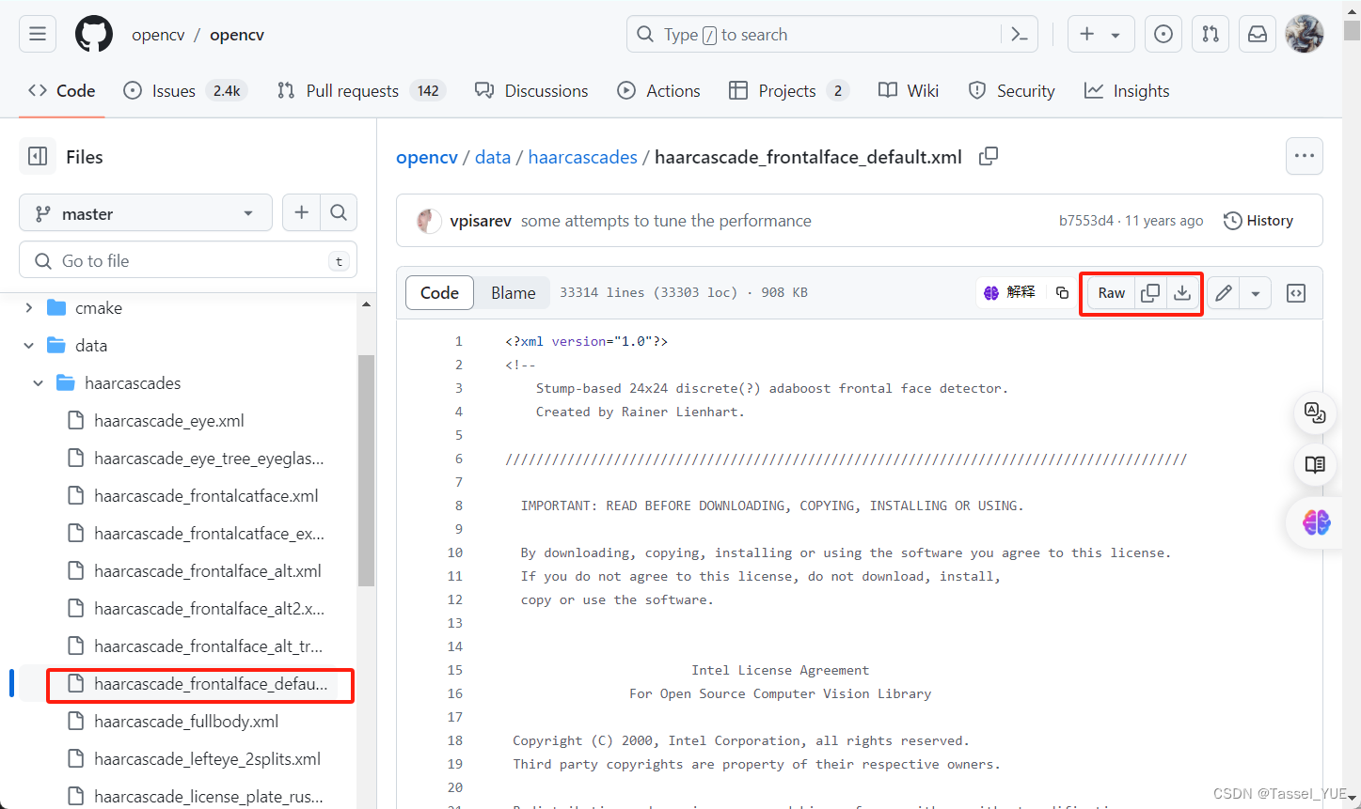View the vpisarev author avatar

click(x=429, y=221)
